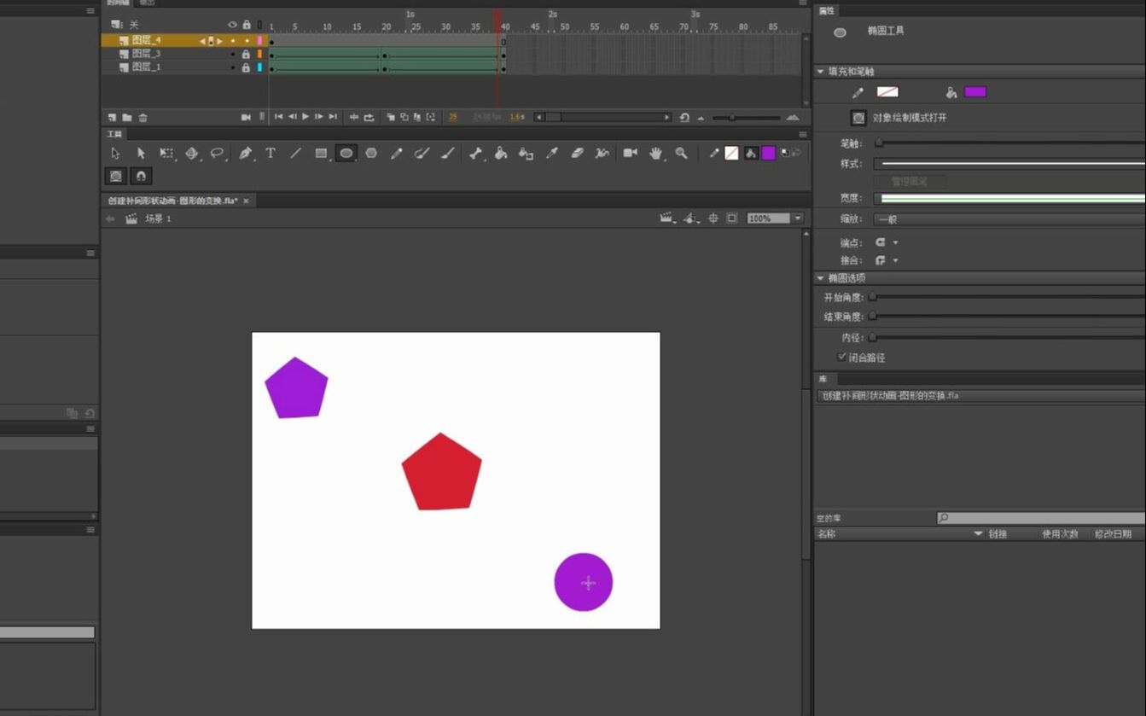
Task: Select the Lasso tool
Action: pos(218,154)
